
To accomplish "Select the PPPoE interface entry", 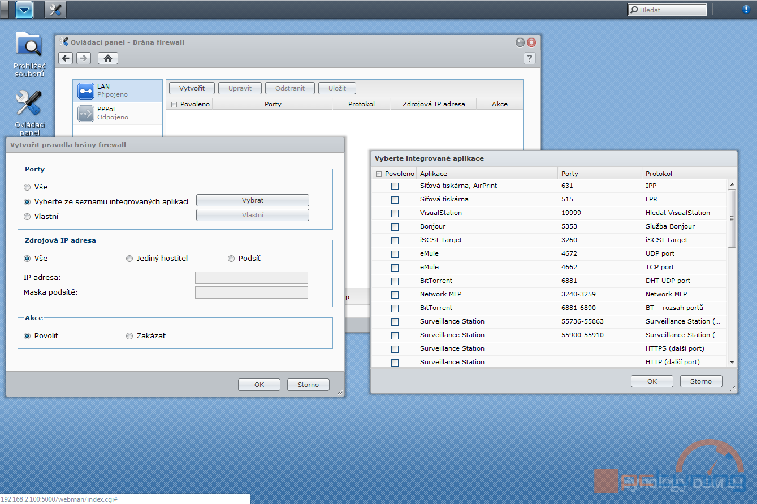I will point(118,113).
